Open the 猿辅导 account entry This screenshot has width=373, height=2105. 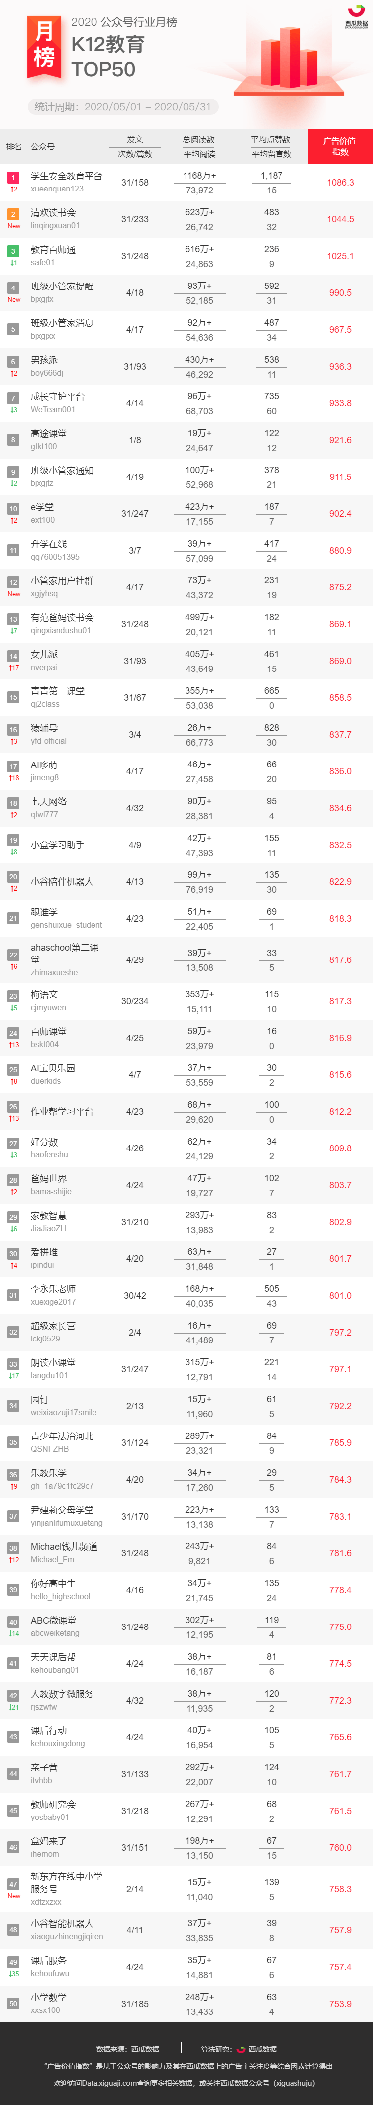[49, 734]
